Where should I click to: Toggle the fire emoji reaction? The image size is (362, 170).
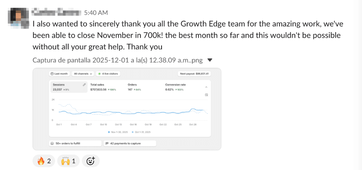pos(44,161)
